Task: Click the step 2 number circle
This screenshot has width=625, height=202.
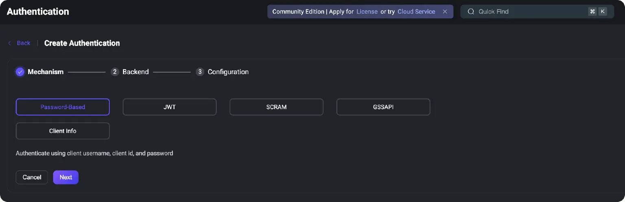Action: pos(115,72)
